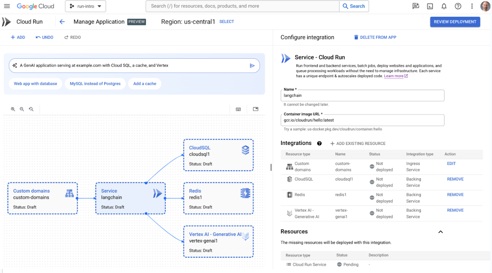Click the Google Cloud logo
The width and height of the screenshot is (492, 273).
tap(35, 6)
